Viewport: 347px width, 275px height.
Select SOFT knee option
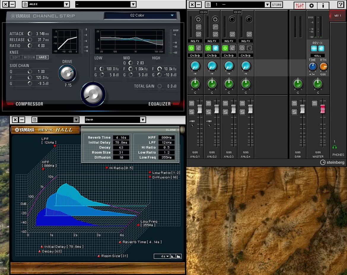click(x=16, y=57)
